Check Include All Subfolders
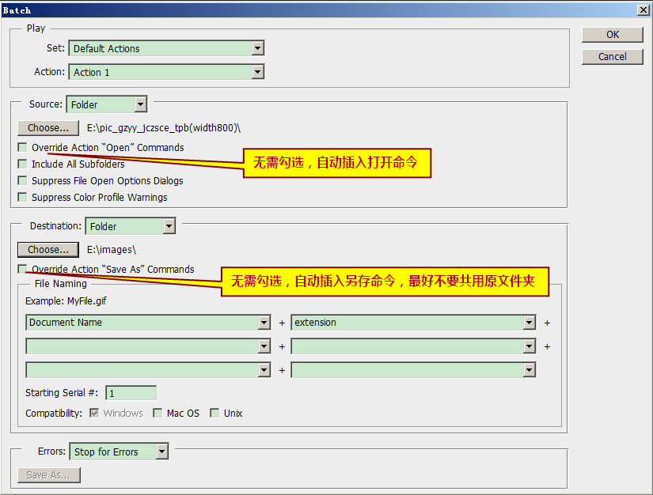This screenshot has width=653, height=495. tap(23, 164)
